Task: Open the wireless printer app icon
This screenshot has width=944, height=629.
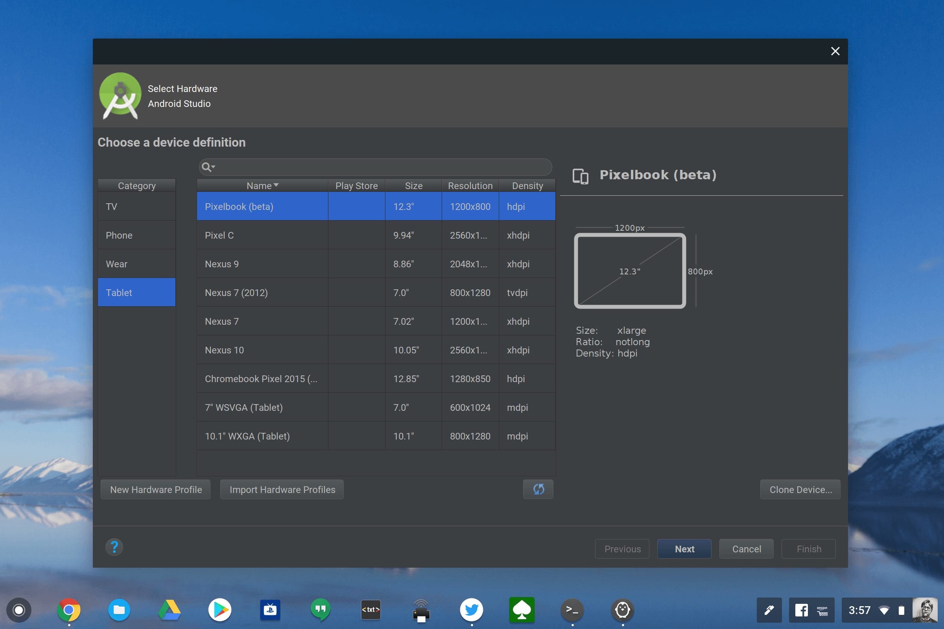Action: click(x=421, y=611)
